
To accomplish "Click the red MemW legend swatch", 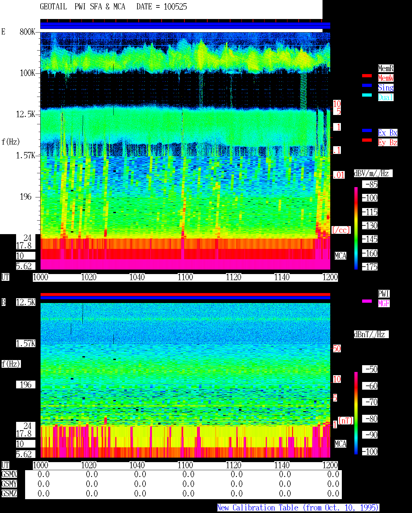I will coord(367,76).
